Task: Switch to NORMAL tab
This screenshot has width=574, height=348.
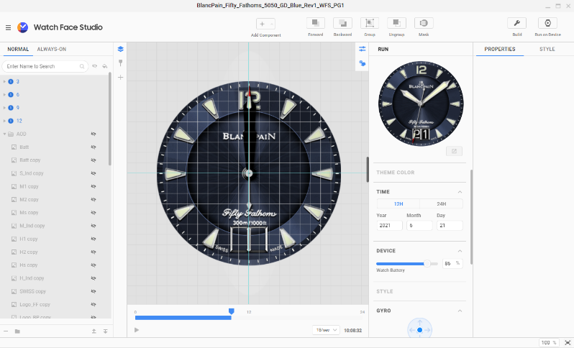Action: [18, 49]
